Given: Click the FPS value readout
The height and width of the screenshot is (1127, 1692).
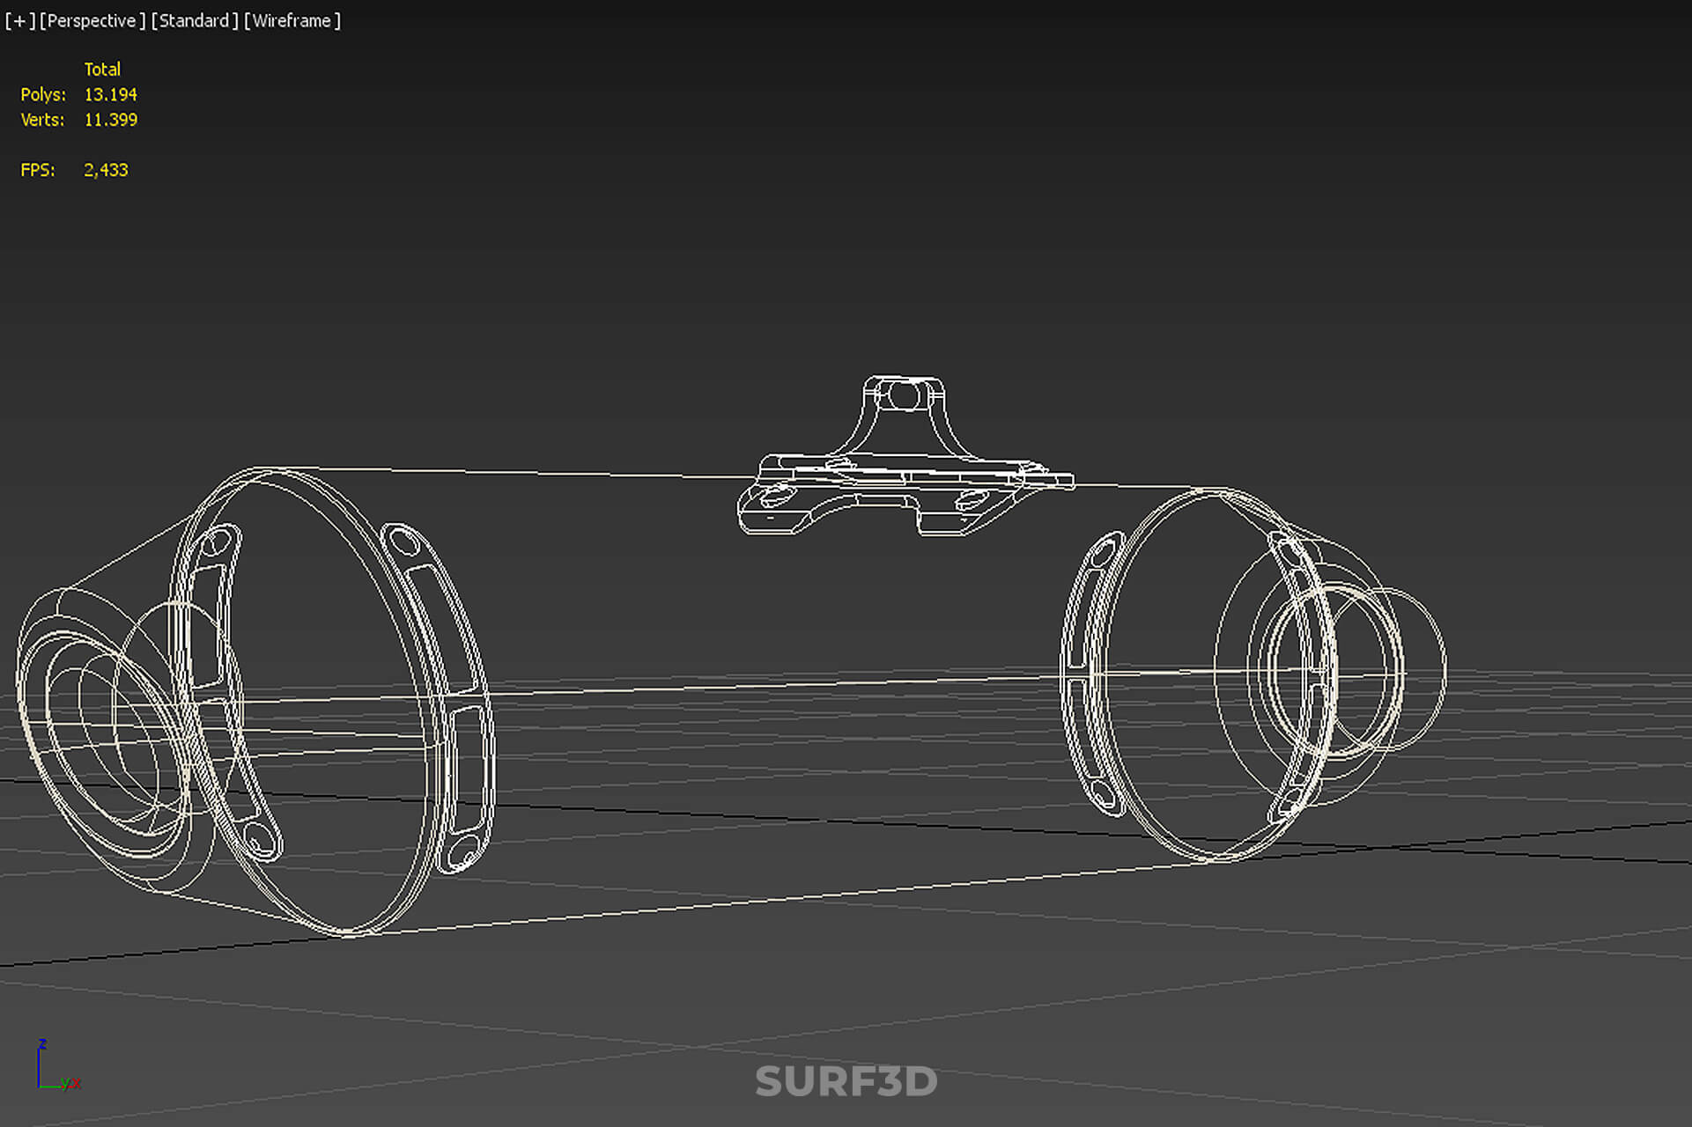Looking at the screenshot, I should (x=106, y=170).
